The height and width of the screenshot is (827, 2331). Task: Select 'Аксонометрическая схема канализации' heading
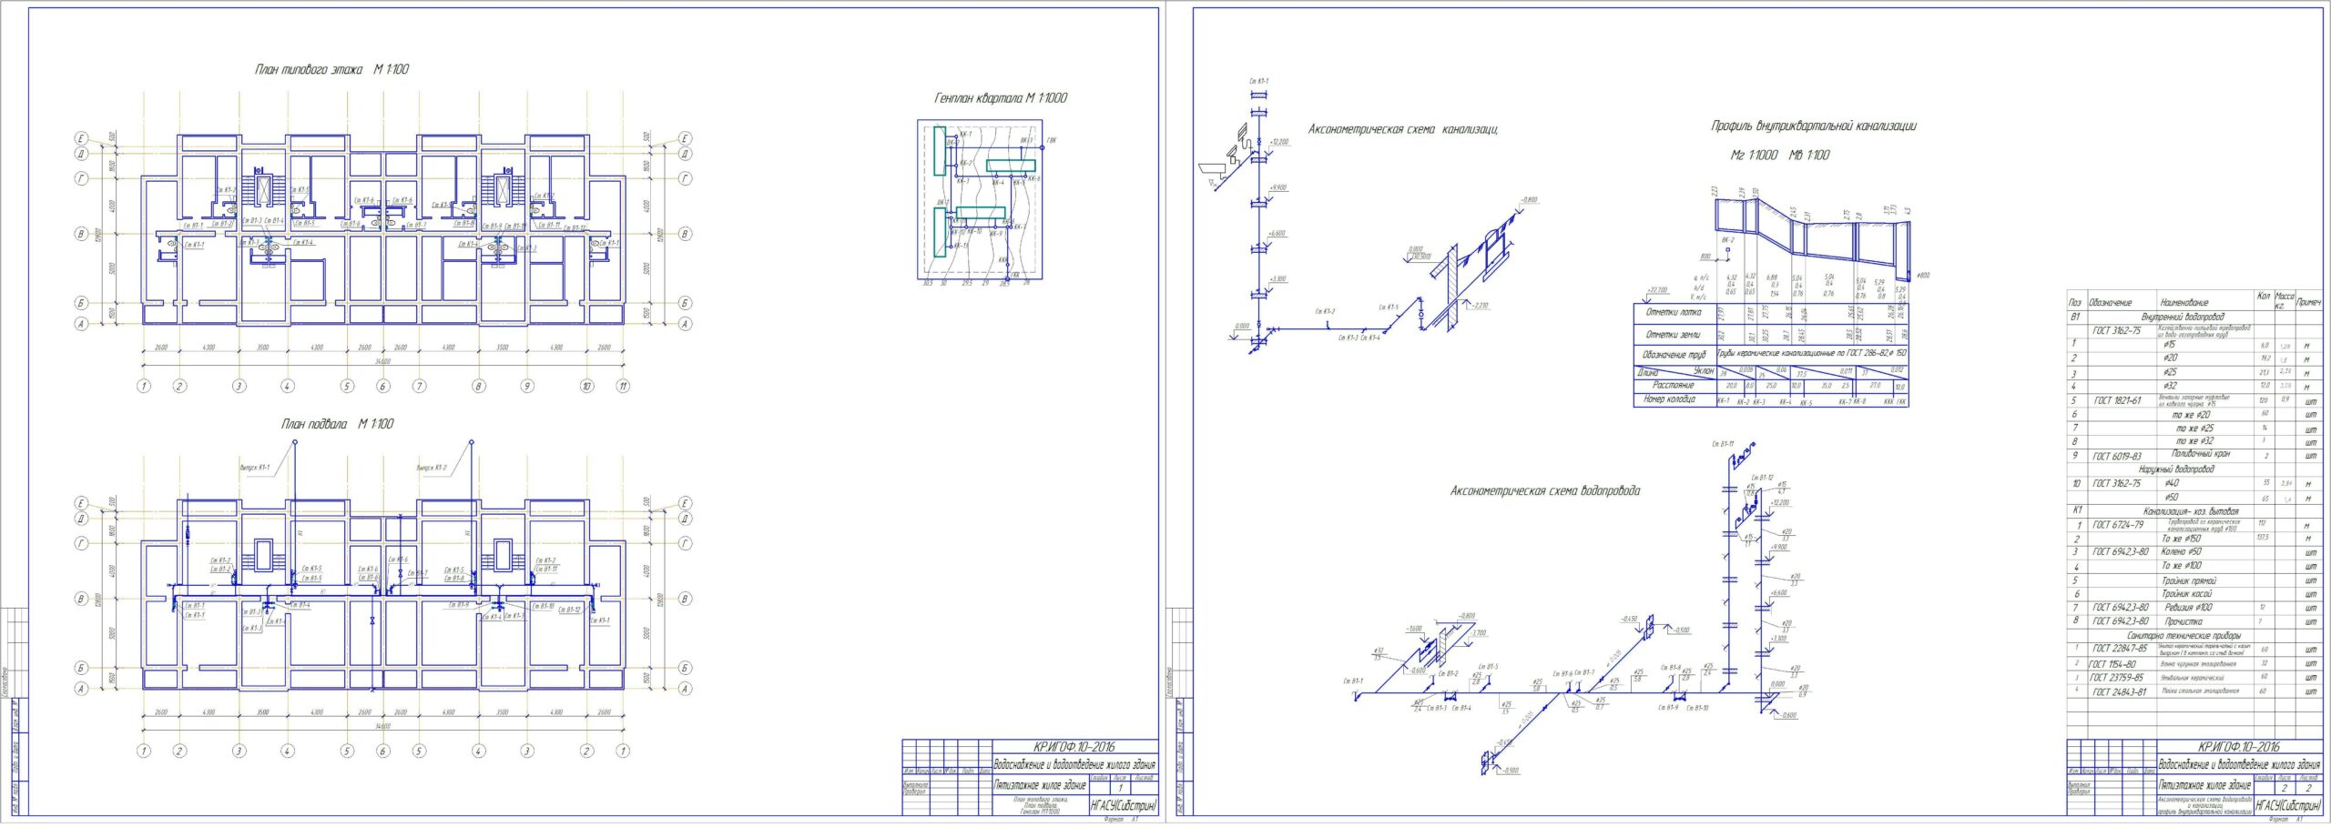pos(1403,130)
